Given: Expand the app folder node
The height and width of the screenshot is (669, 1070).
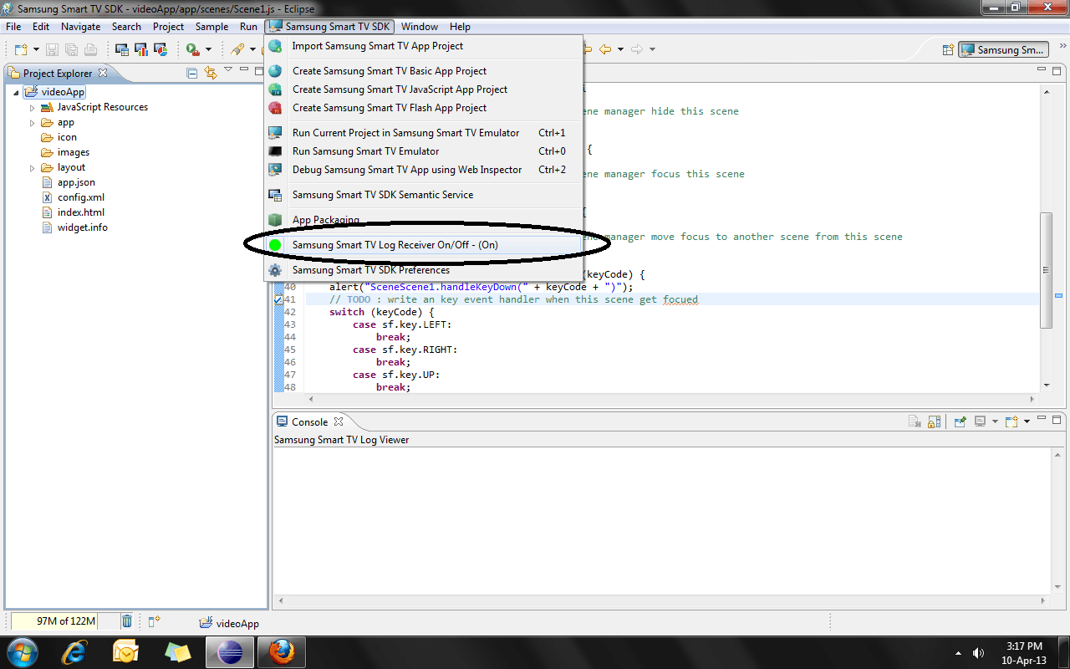Looking at the screenshot, I should tap(33, 122).
